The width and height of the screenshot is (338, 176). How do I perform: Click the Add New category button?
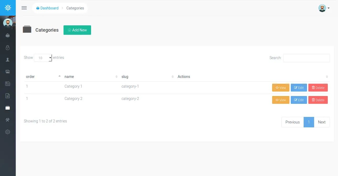[77, 30]
